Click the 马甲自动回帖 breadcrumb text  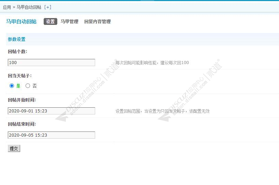pos(29,7)
